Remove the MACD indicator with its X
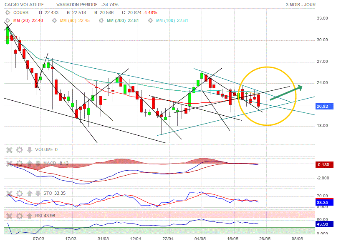This screenshot has width=341, height=246. click(x=9, y=163)
